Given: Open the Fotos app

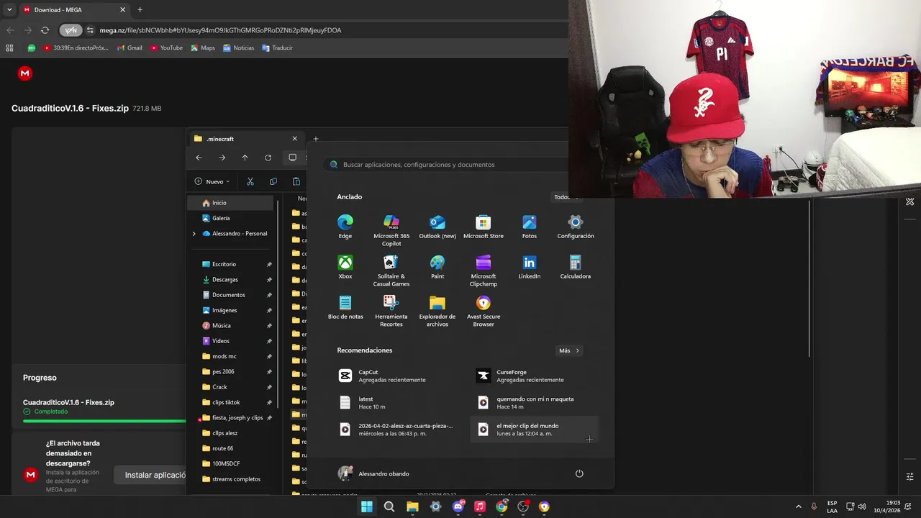Looking at the screenshot, I should pyautogui.click(x=530, y=227).
